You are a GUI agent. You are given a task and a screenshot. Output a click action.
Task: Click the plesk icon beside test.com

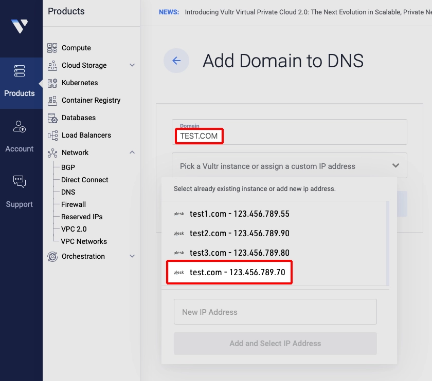click(179, 272)
